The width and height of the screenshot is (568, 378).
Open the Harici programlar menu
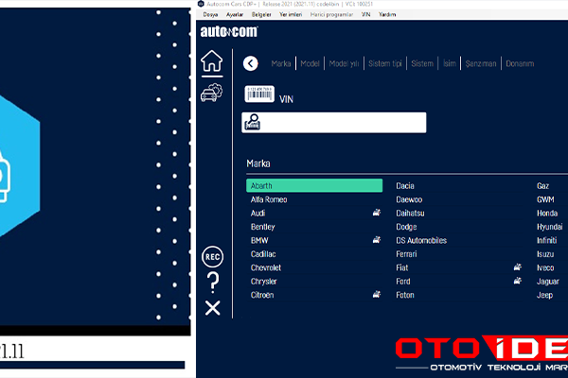331,15
